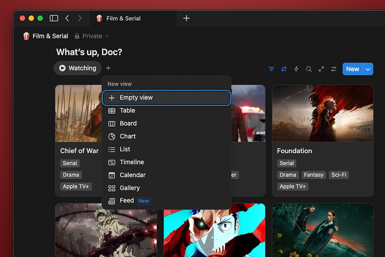Choose Board from New view menu
The width and height of the screenshot is (385, 257).
point(166,124)
